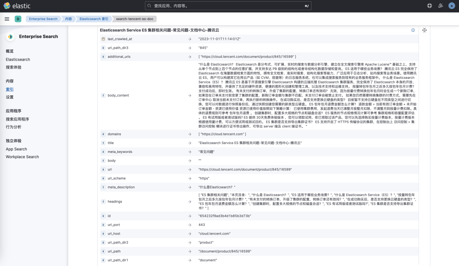
Task: Click the url_port value 443
Action: tap(202, 225)
